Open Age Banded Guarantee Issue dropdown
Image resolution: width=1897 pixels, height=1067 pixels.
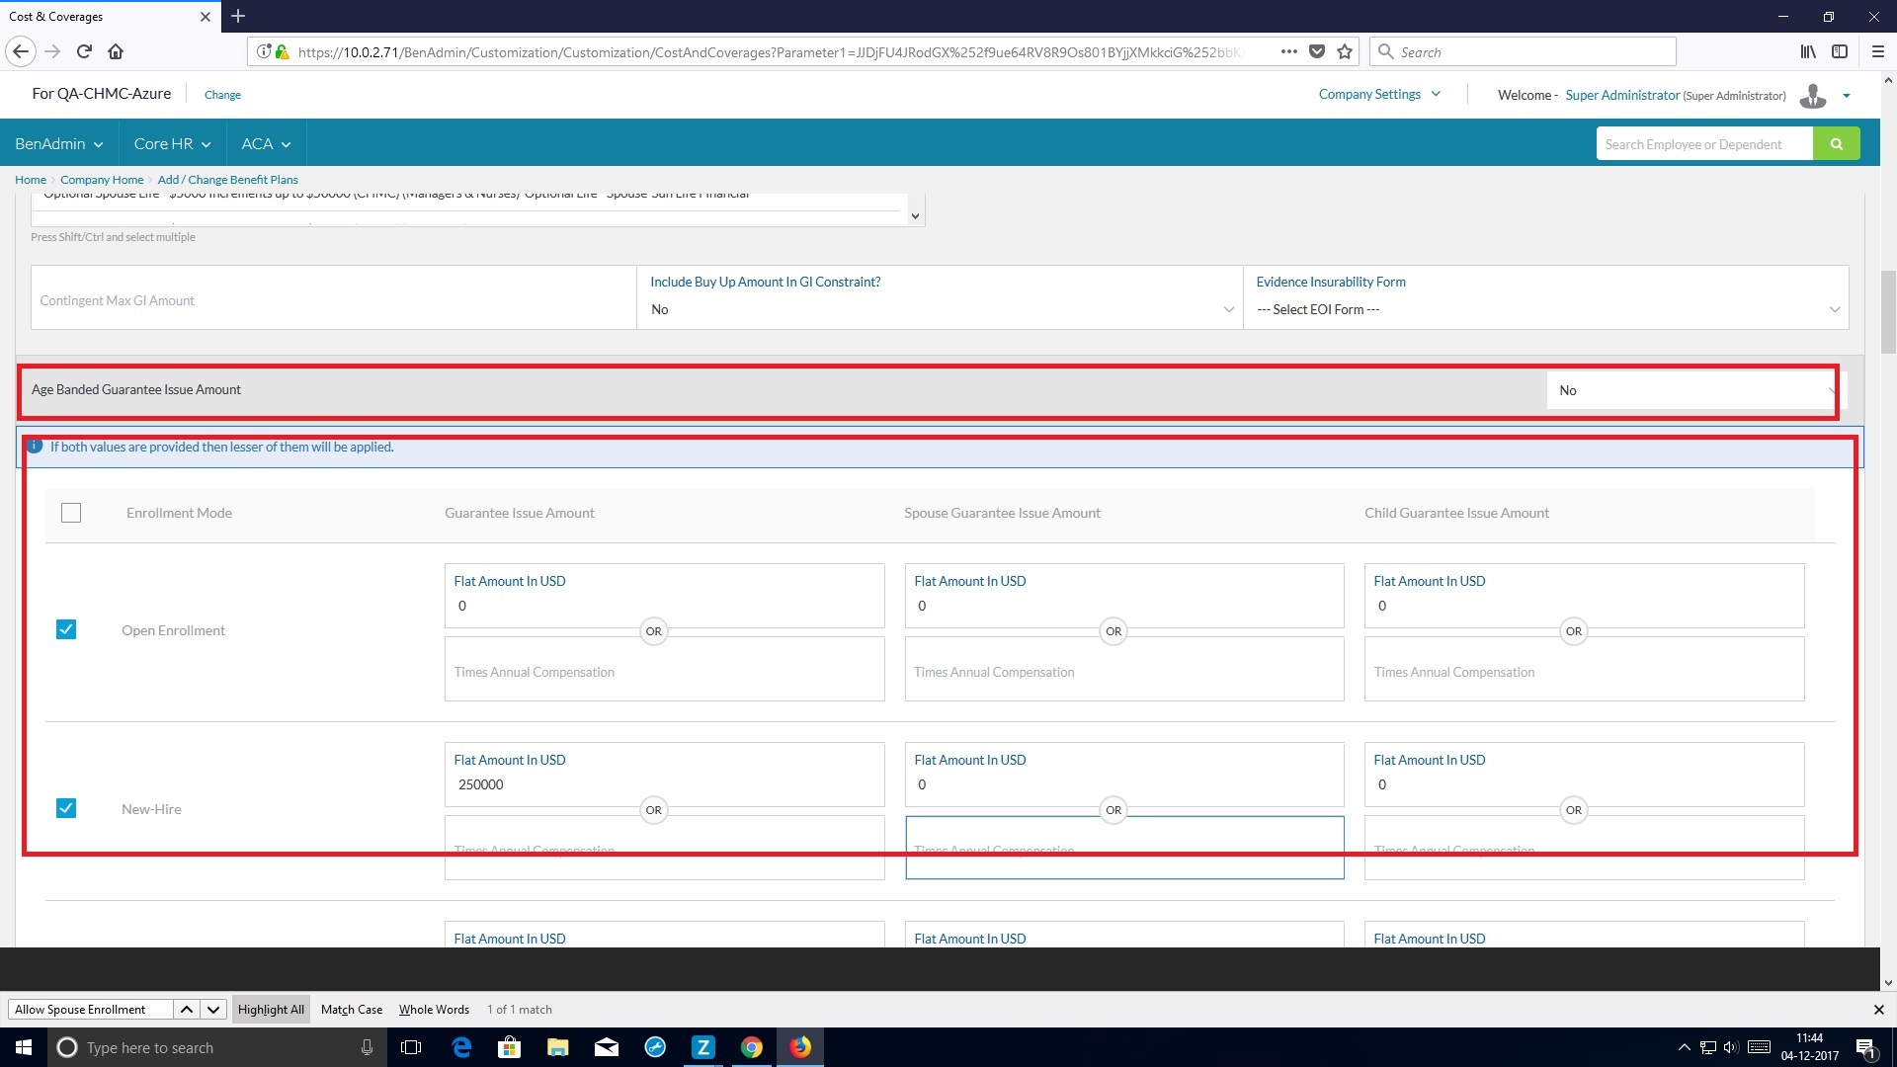coord(1692,390)
